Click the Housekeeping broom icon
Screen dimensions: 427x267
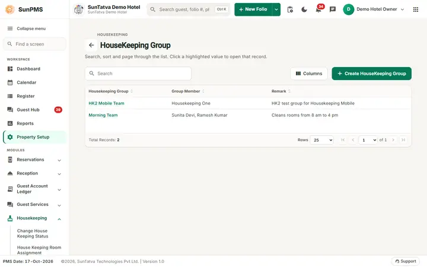click(10, 218)
